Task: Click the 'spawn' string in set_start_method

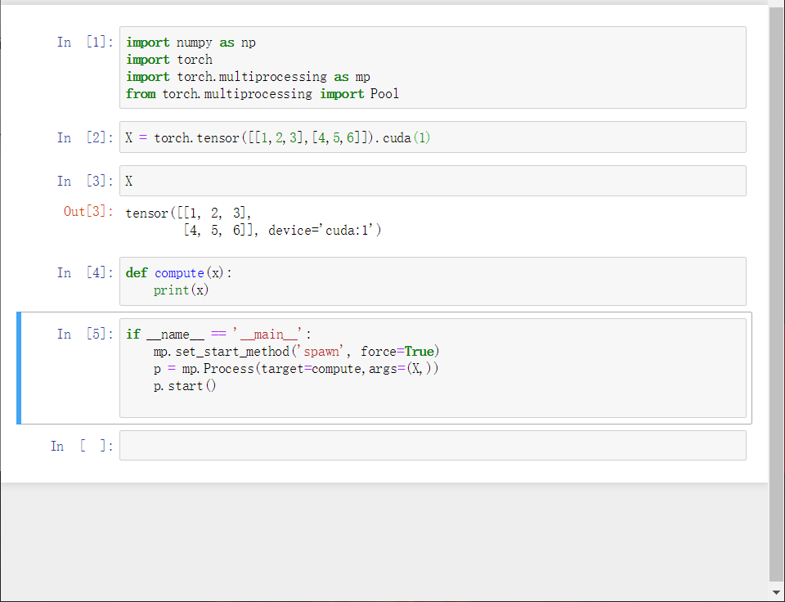Action: 322,352
